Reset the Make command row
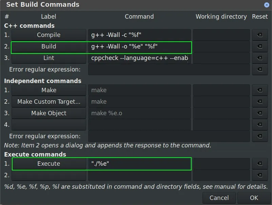The image size is (272, 205). click(260, 90)
